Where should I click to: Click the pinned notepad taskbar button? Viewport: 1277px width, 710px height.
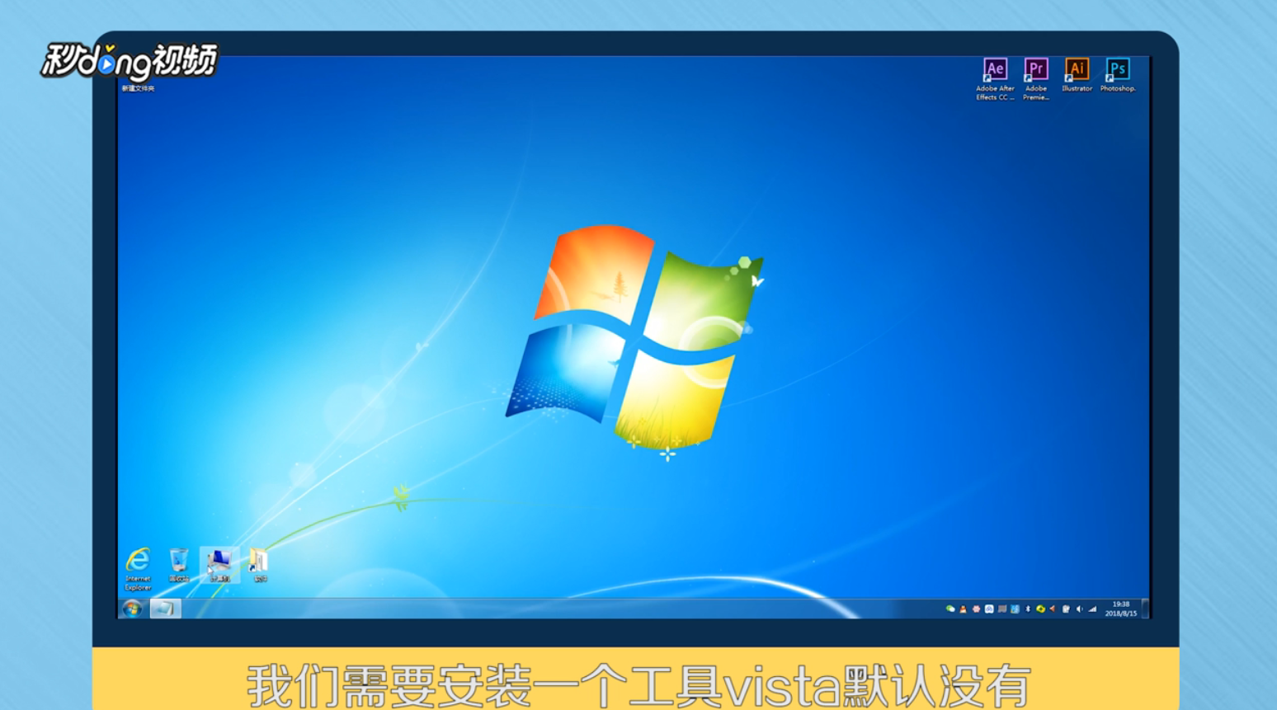click(x=165, y=609)
